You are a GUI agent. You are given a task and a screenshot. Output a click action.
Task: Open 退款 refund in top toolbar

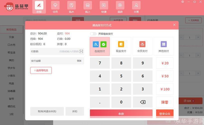pos(120,7)
